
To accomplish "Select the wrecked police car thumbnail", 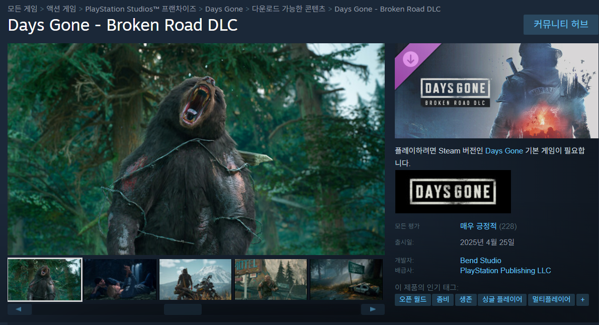I will [x=346, y=280].
